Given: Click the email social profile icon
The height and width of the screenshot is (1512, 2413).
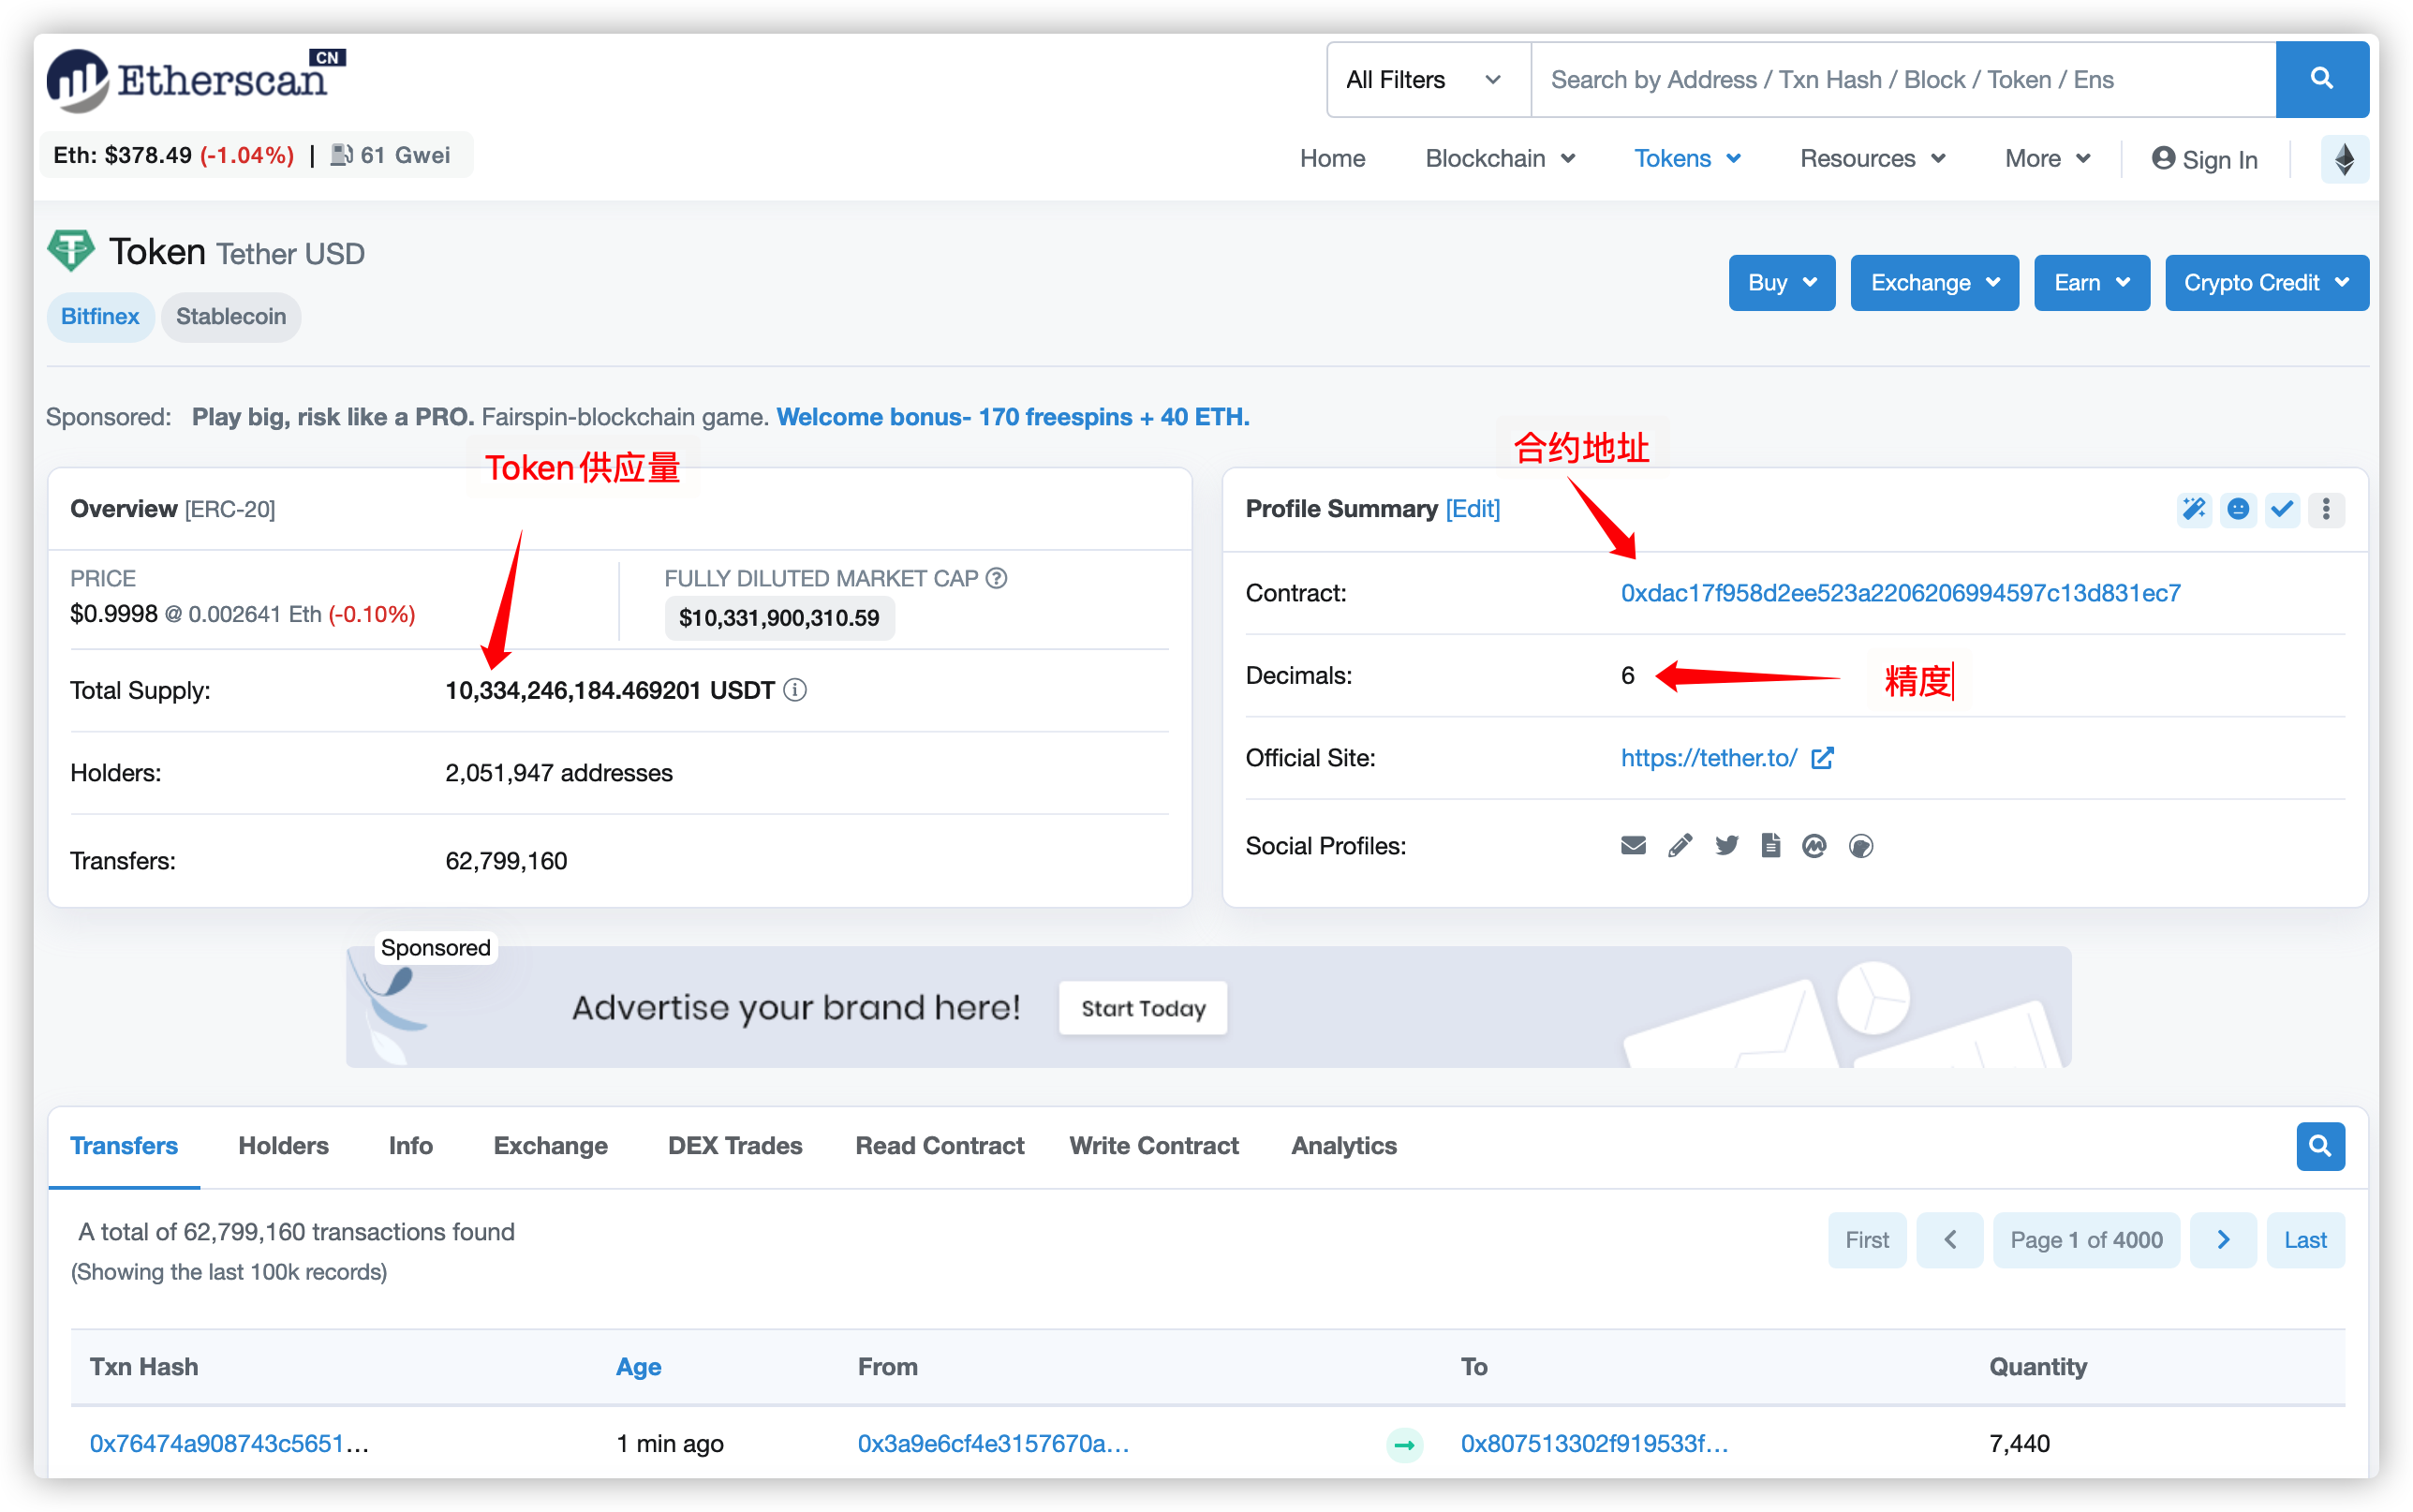Looking at the screenshot, I should point(1631,845).
